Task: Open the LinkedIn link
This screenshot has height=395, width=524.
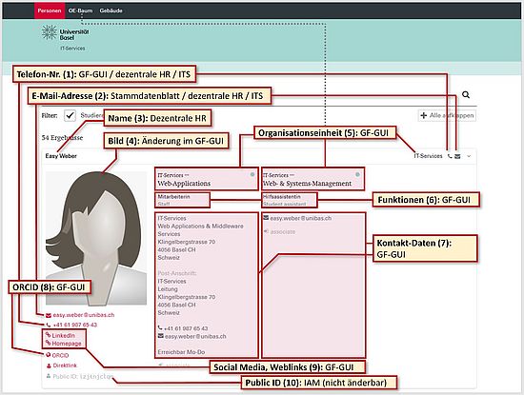Action: point(64,335)
